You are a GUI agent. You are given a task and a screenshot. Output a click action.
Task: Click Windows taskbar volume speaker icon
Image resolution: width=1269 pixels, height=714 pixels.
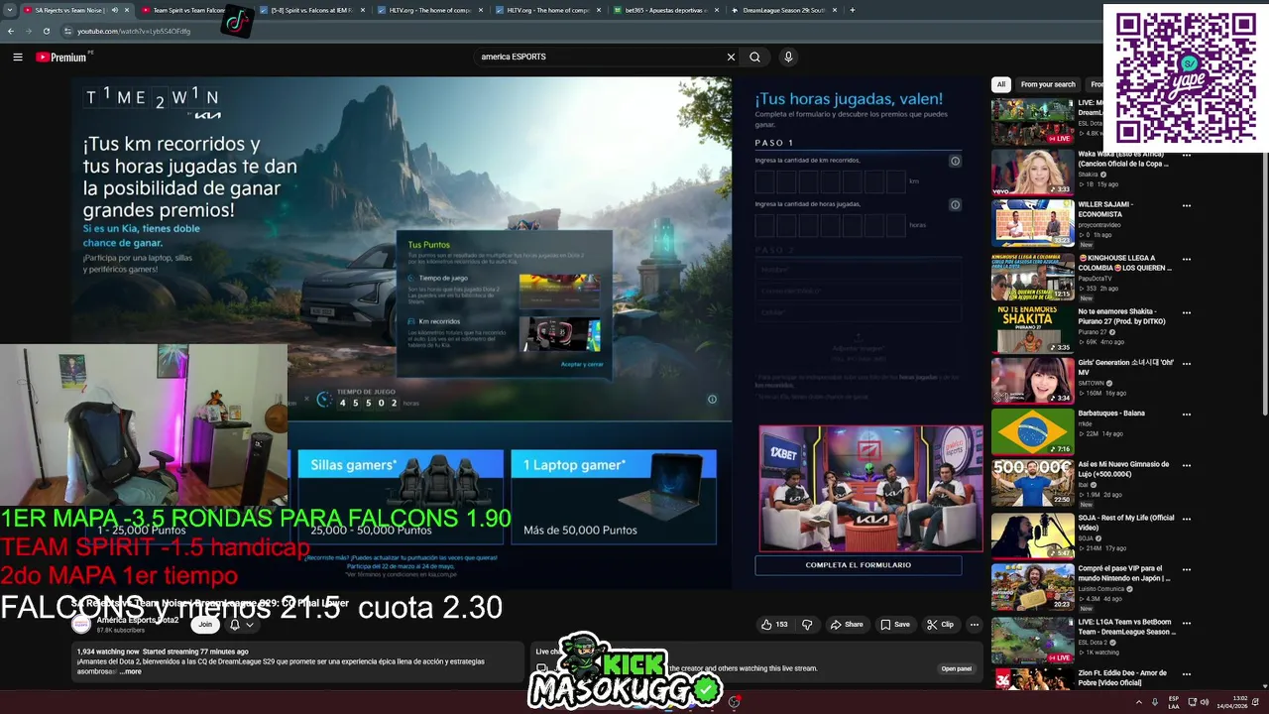tap(1205, 702)
